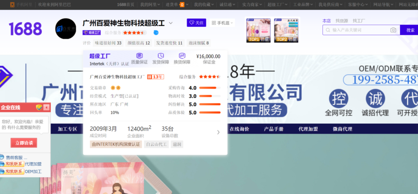Select the 找货源 search tab
Viewport: 418px width, 194px height.
342,21
